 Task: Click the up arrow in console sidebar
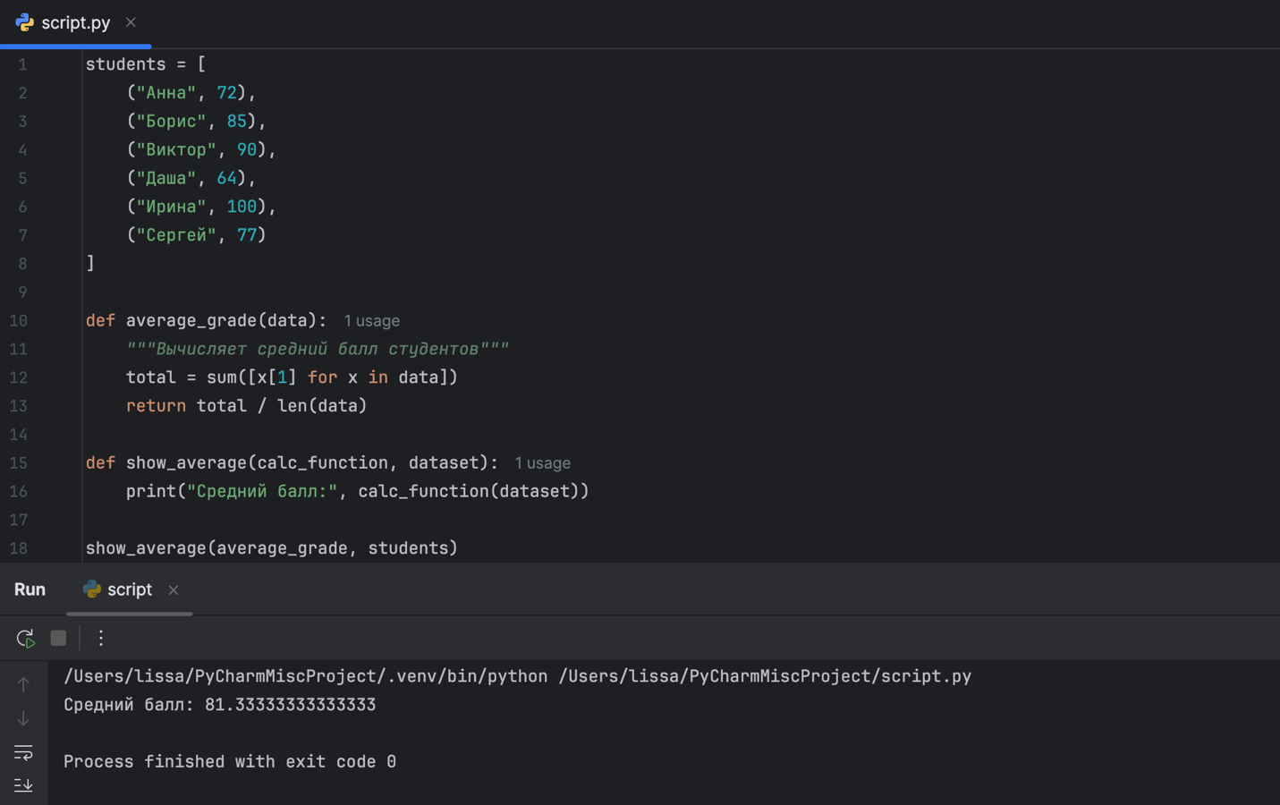(x=23, y=684)
